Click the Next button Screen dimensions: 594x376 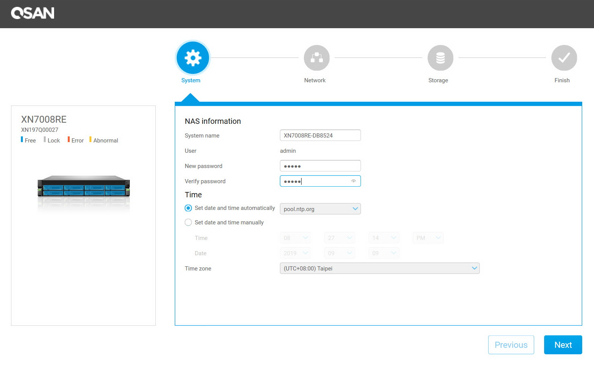563,345
